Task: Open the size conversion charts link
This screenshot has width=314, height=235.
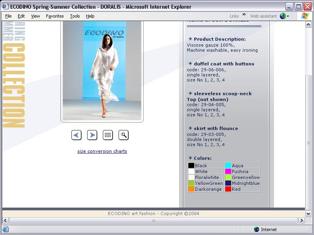Action: 102,151
